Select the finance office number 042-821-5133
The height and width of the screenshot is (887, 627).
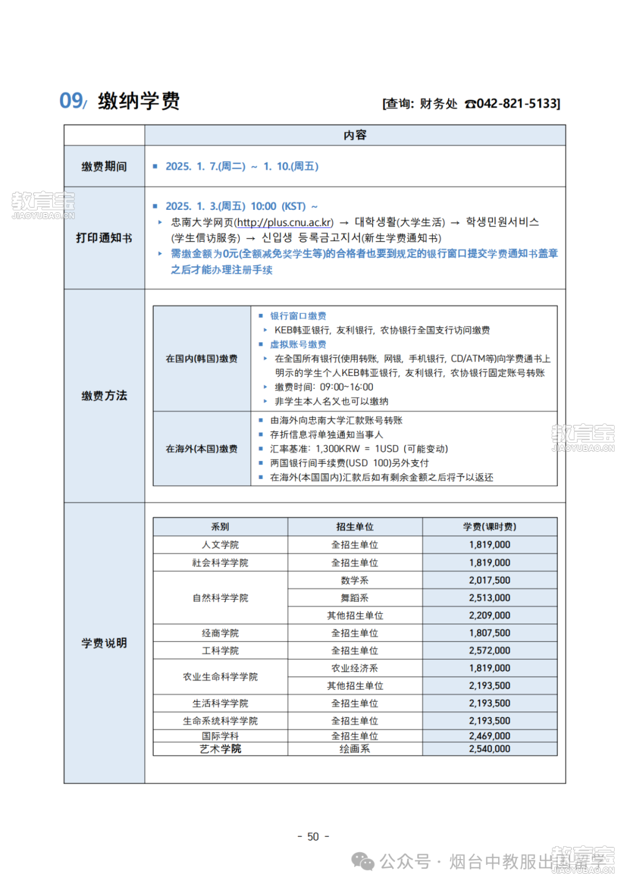click(517, 103)
